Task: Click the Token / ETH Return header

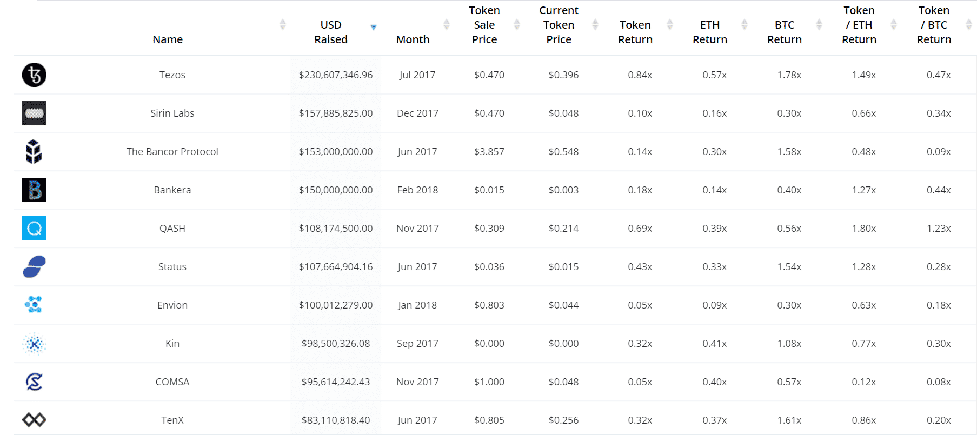Action: (859, 25)
